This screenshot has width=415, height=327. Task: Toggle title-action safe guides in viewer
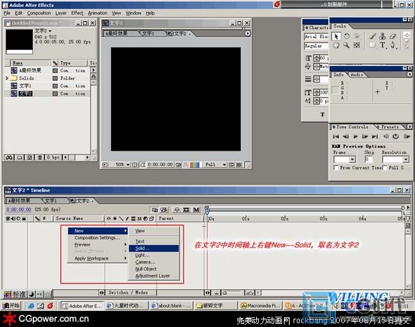[135, 165]
